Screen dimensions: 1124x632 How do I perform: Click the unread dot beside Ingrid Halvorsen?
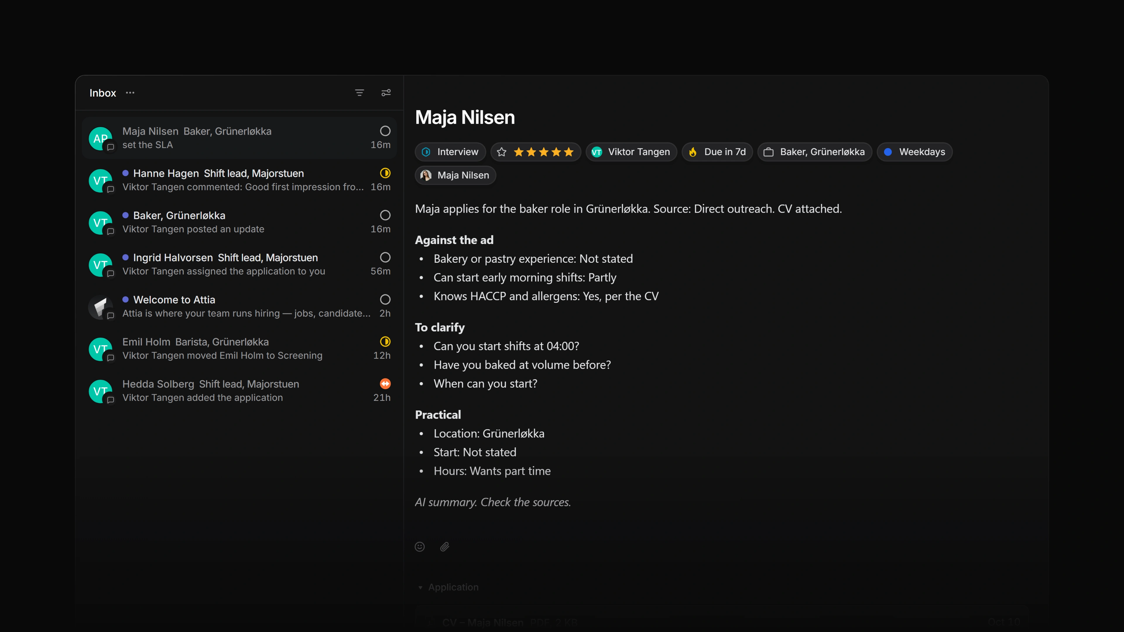pos(126,257)
